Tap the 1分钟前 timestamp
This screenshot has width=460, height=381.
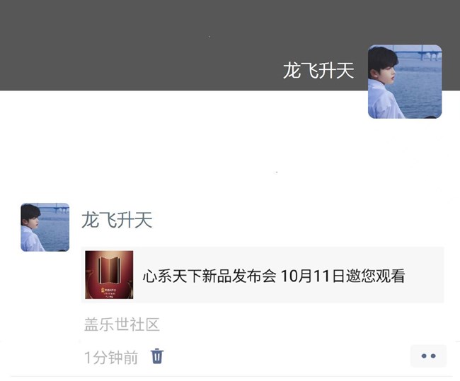point(111,357)
